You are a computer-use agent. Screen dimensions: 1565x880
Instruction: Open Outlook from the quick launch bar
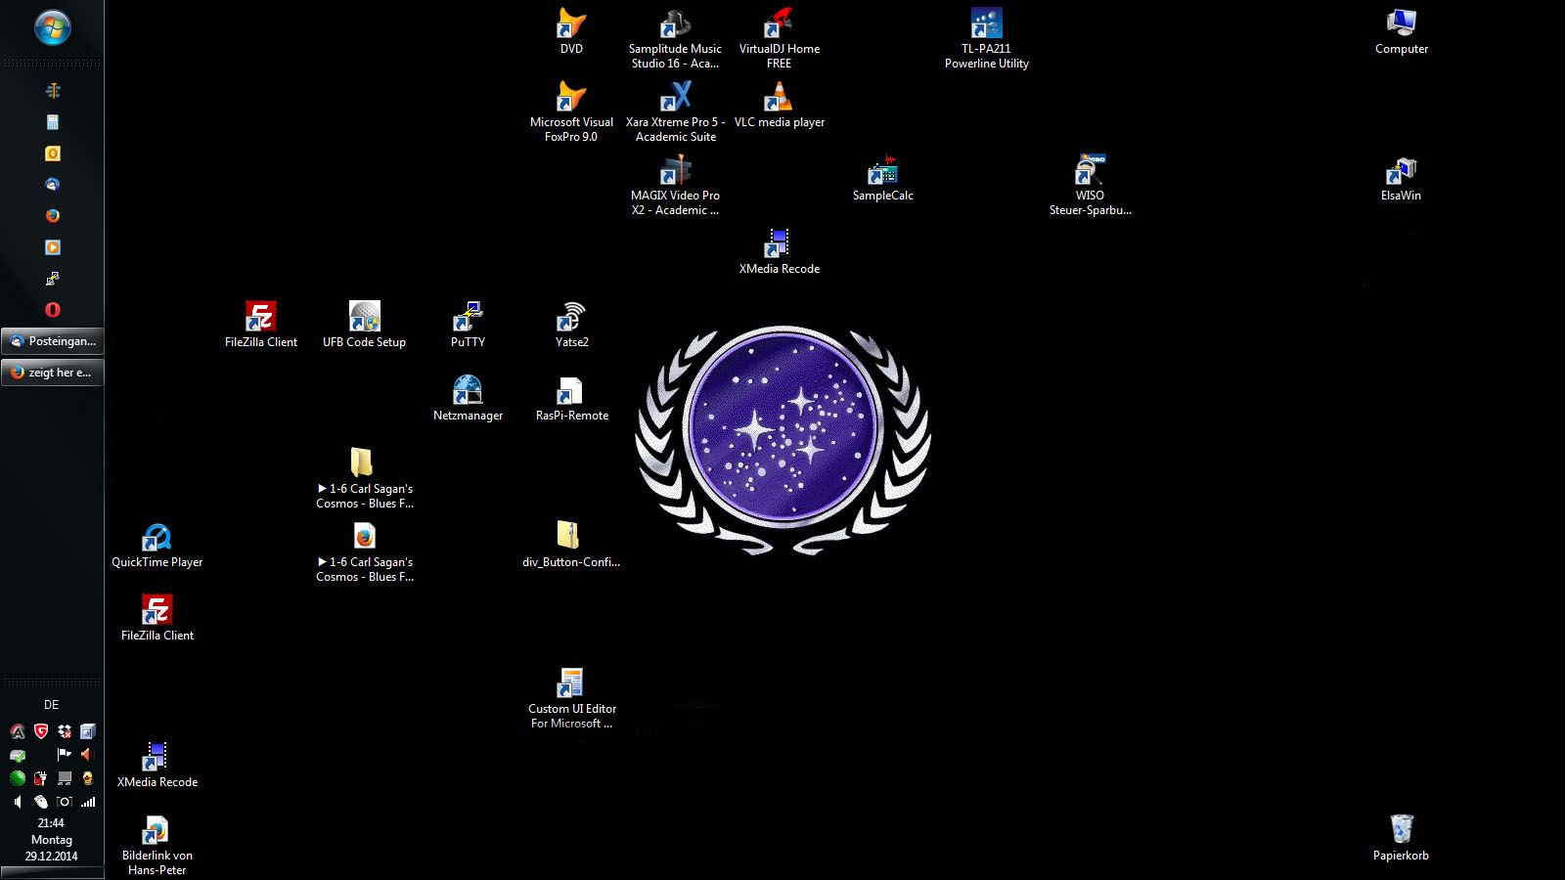[53, 154]
